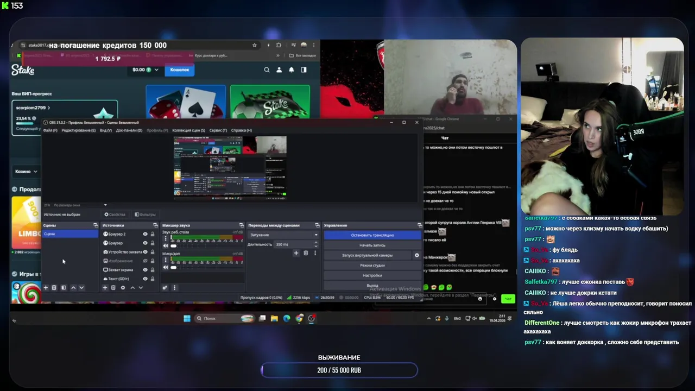This screenshot has width=695, height=391.
Task: Mute Звук раб. стола speaker icon
Action: (x=166, y=246)
